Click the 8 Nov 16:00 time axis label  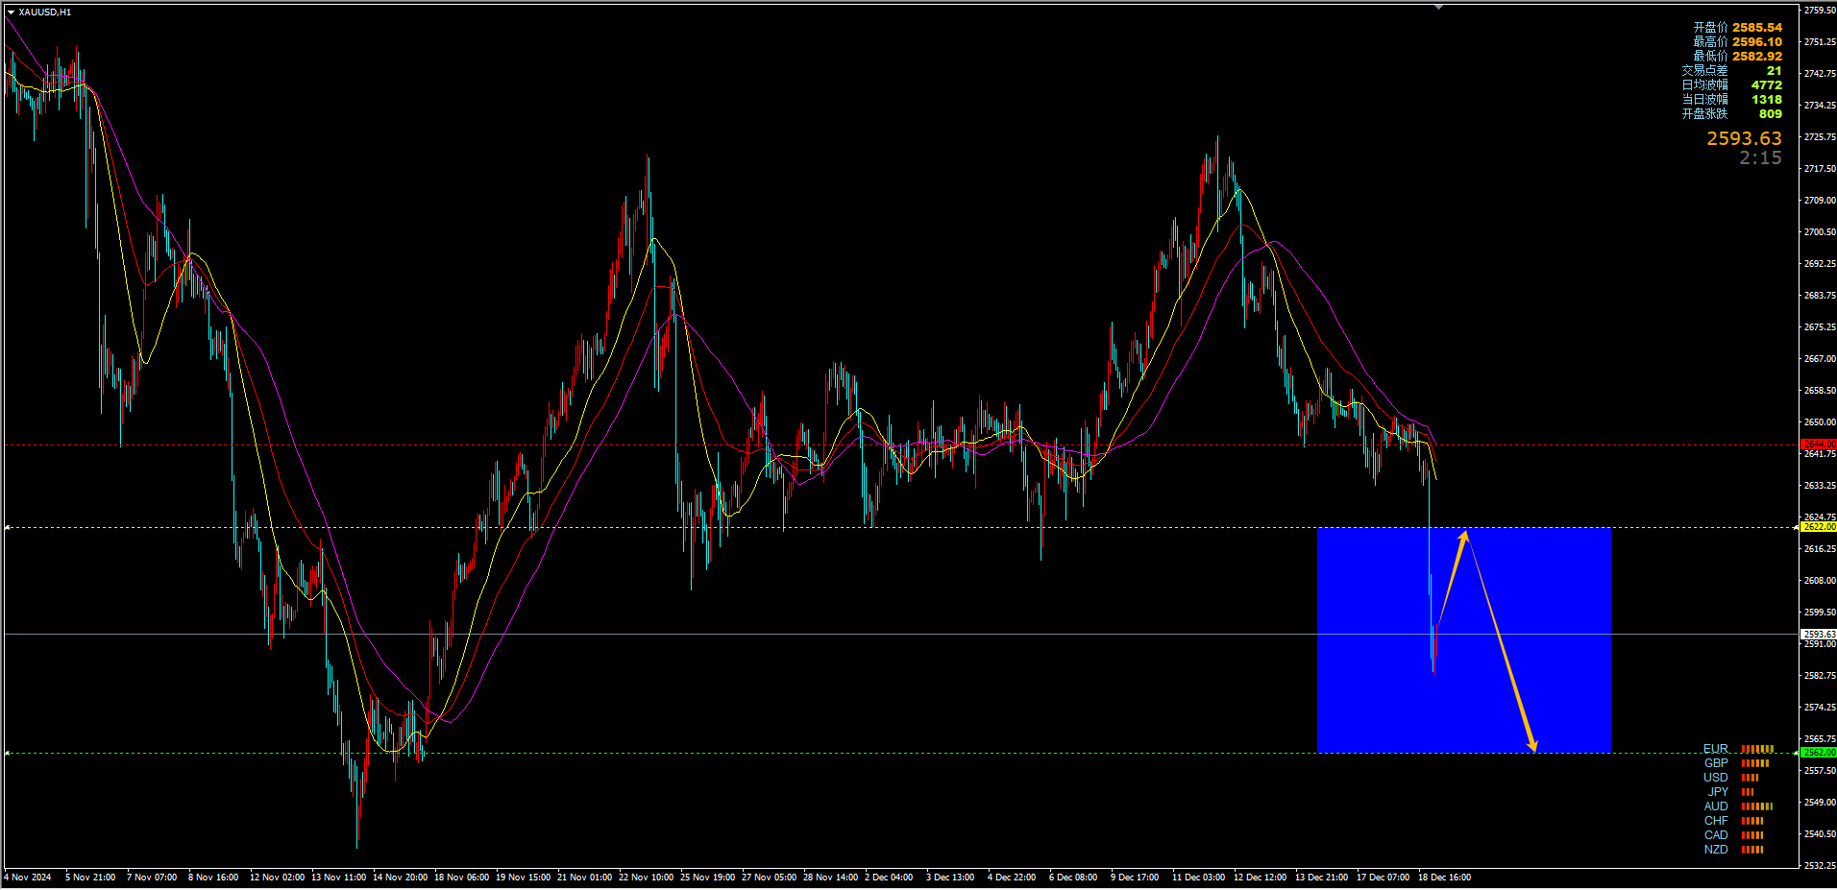click(x=213, y=878)
